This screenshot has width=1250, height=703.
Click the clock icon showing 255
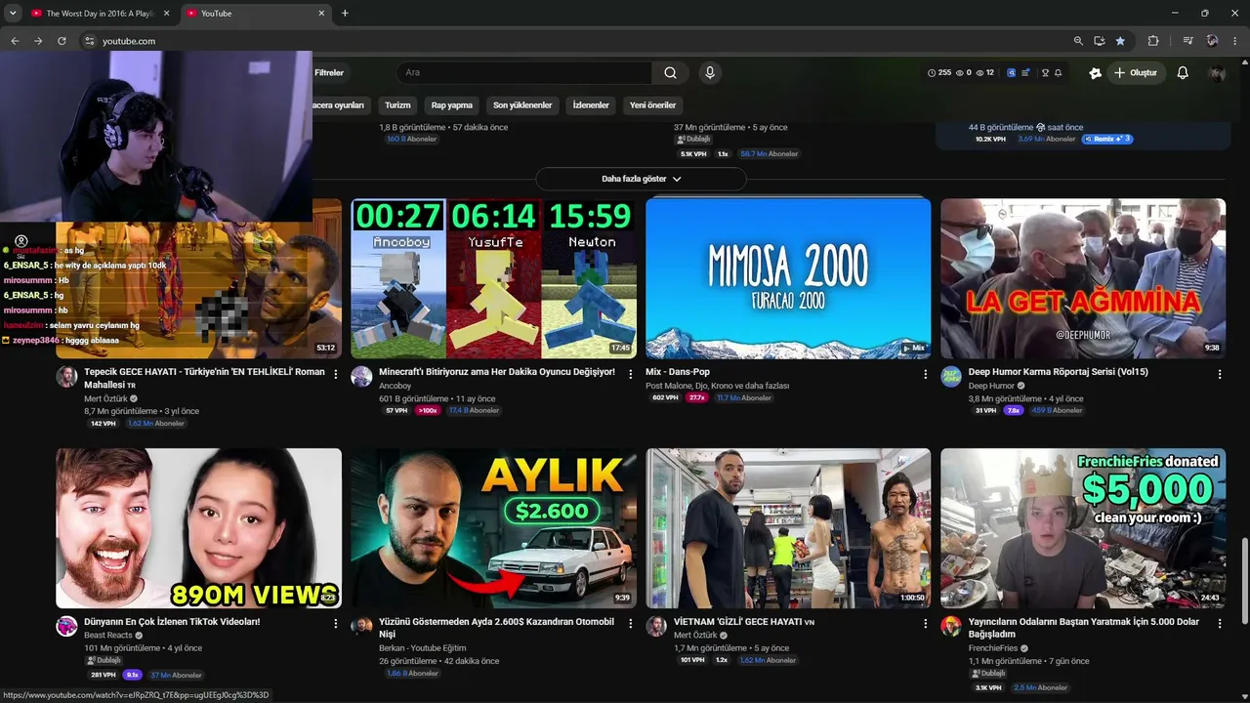(932, 73)
